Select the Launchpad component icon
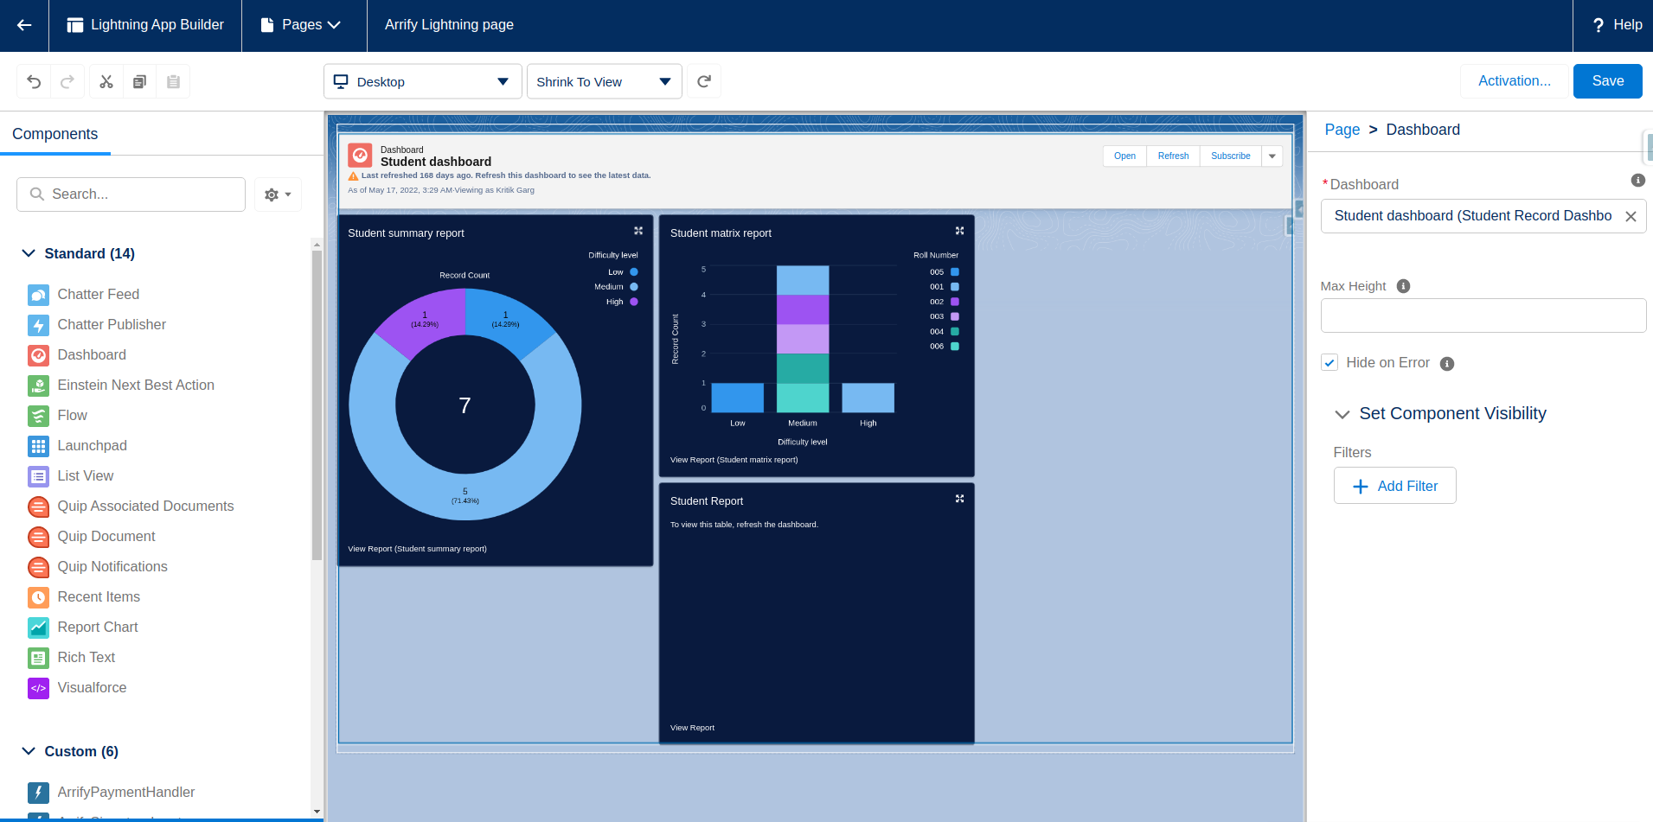The image size is (1653, 822). (38, 446)
